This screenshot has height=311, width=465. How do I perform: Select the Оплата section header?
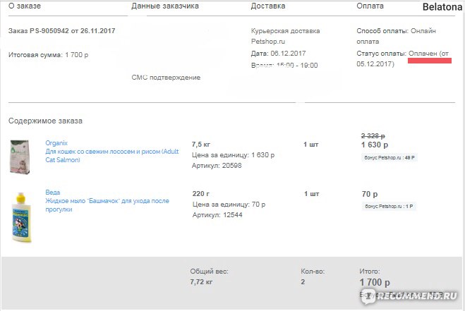click(370, 6)
